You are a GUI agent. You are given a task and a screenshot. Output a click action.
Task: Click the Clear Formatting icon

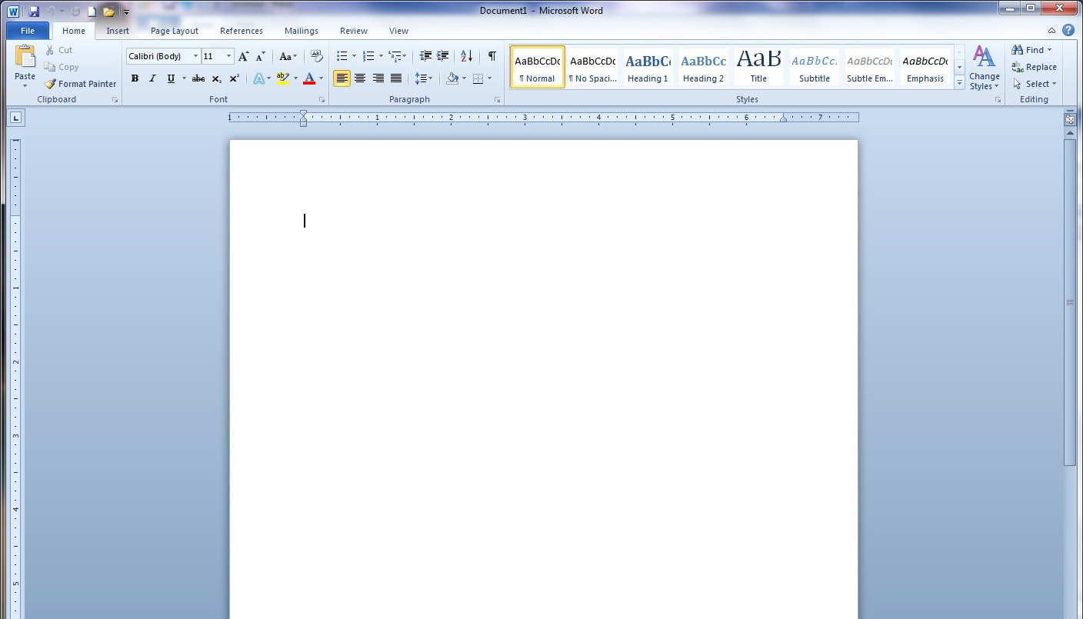click(316, 56)
